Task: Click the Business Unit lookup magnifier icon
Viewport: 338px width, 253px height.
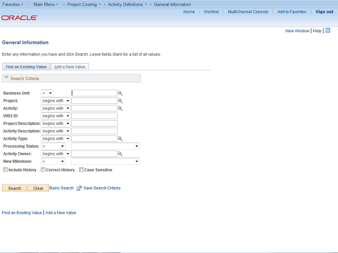Action: (x=120, y=93)
